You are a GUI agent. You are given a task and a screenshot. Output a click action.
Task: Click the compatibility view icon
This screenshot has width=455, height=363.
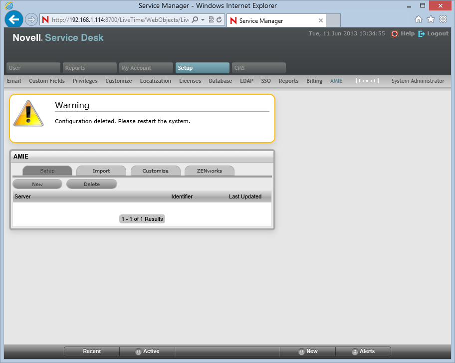coord(211,20)
